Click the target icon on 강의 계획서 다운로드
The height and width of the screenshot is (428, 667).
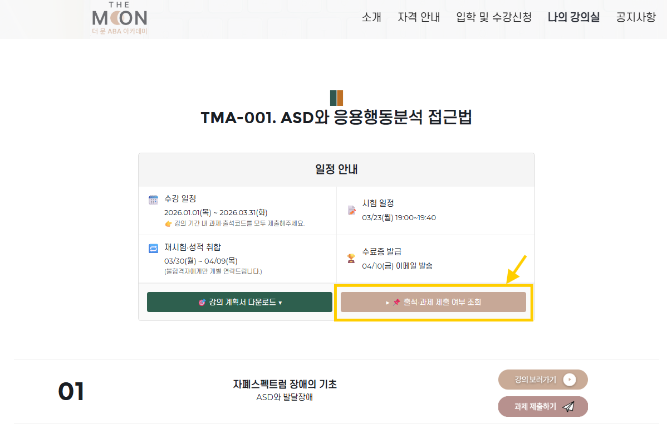202,303
